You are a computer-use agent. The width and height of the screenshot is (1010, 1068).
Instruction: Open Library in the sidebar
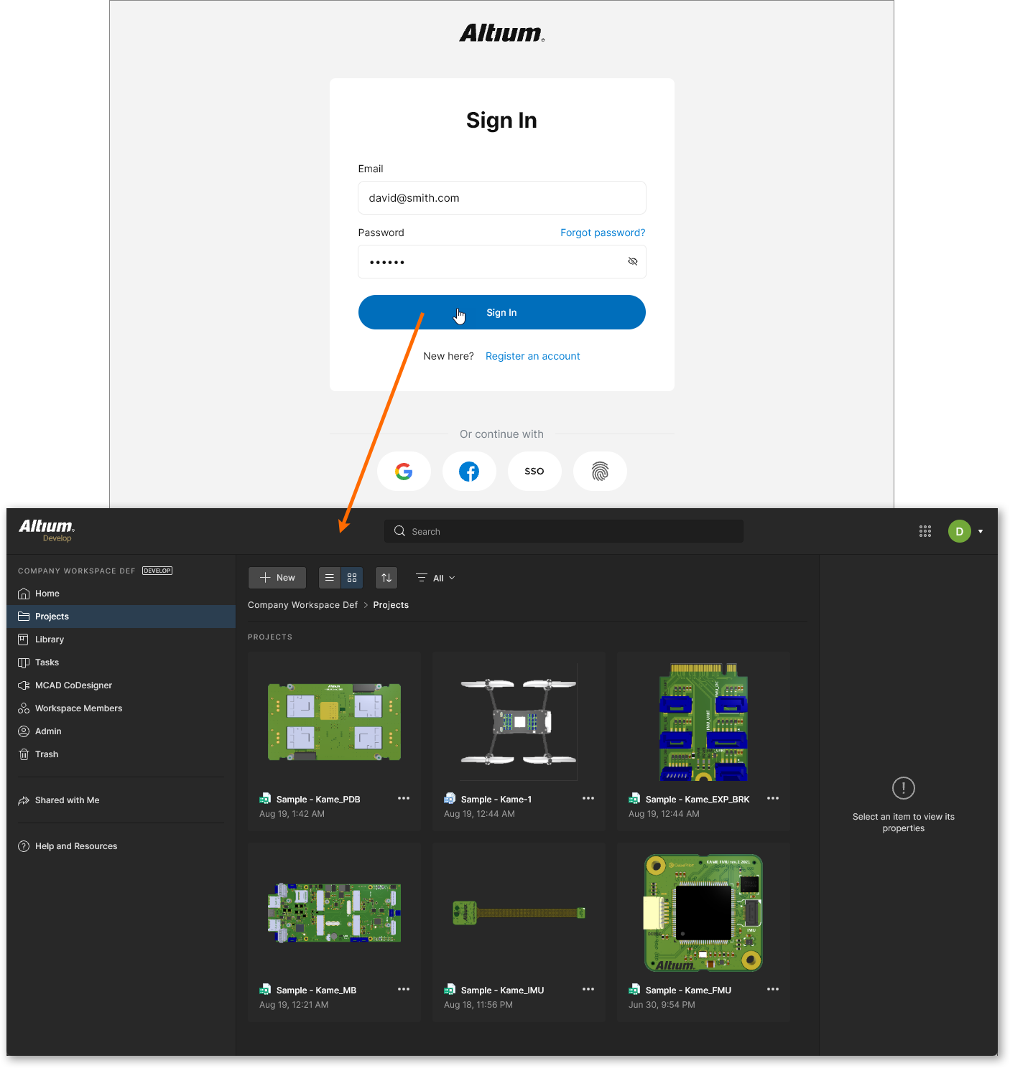click(x=121, y=640)
